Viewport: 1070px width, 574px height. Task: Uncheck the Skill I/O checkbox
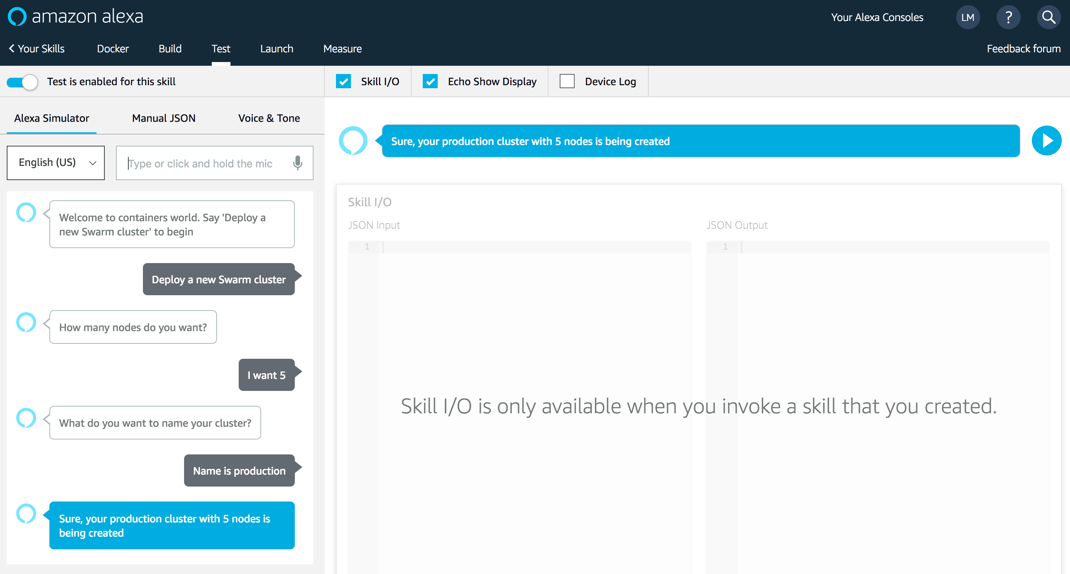tap(343, 81)
